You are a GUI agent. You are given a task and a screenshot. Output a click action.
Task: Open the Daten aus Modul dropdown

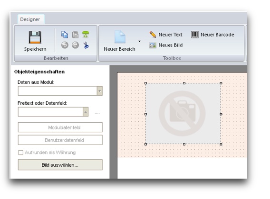99,91
